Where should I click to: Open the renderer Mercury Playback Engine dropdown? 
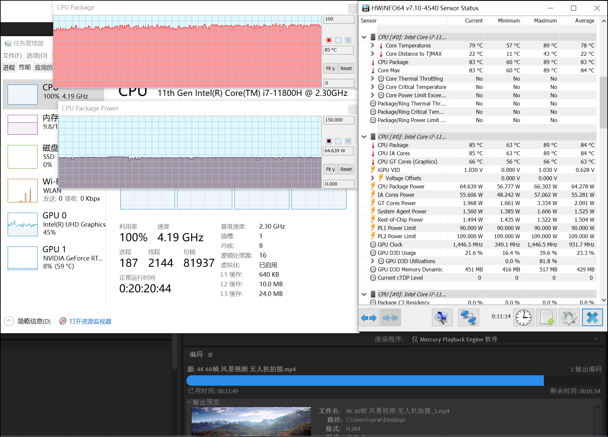point(504,339)
